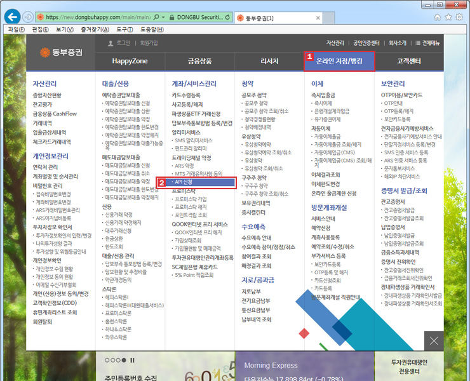Click 잔고증명서발급 link

pyautogui.click(x=399, y=210)
